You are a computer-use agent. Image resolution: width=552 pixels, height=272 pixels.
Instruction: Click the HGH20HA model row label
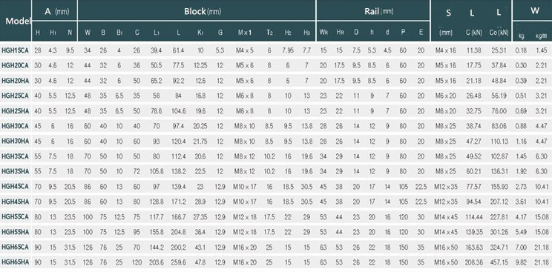(15, 81)
